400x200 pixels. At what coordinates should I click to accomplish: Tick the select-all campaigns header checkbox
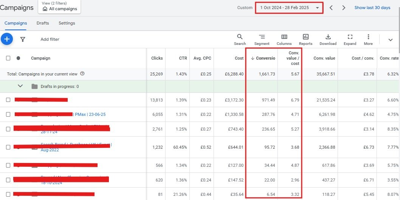coord(8,58)
